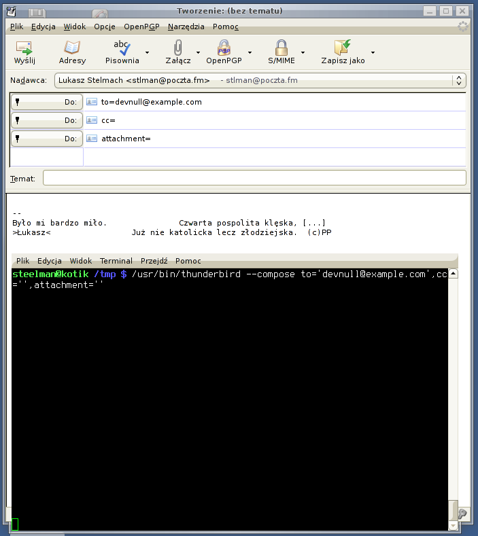Open the Pomoc menu in Thunderbird
478x536 pixels.
pos(226,26)
